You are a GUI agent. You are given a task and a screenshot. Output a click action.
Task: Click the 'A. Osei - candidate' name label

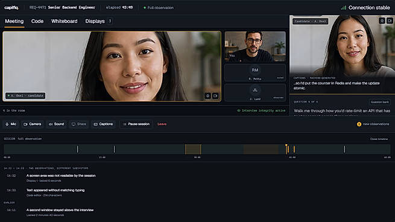click(25, 96)
